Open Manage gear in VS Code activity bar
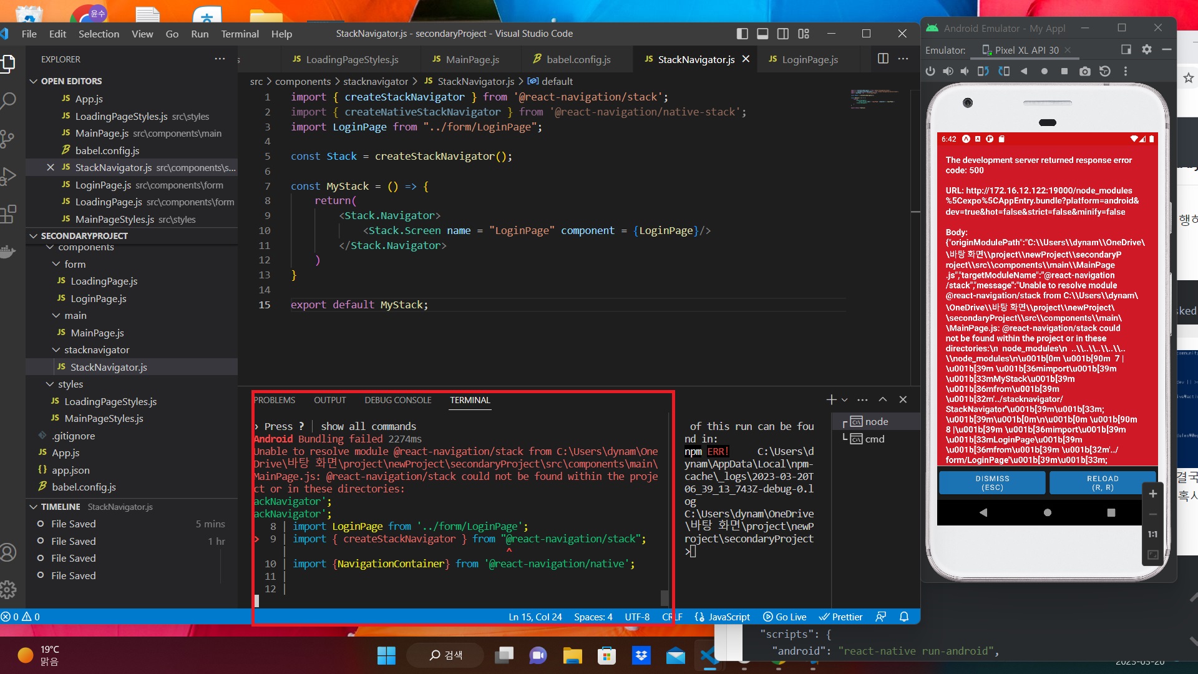Viewport: 1198px width, 674px height. click(x=8, y=589)
